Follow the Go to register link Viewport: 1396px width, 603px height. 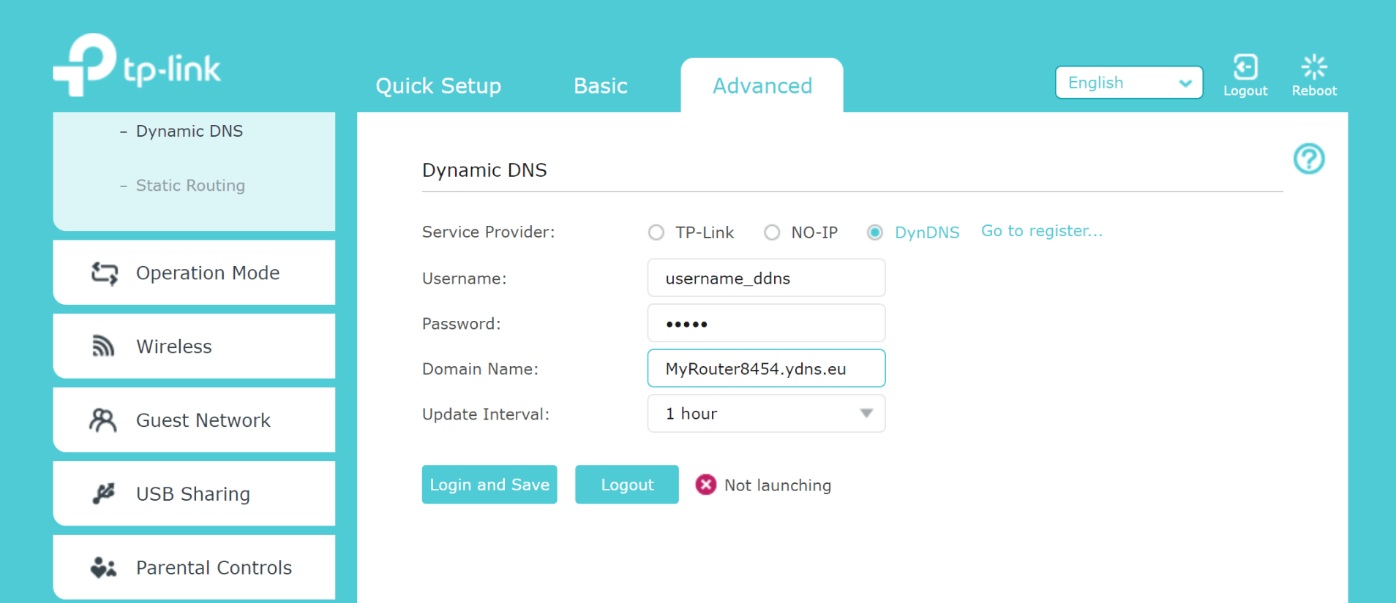click(x=1041, y=231)
